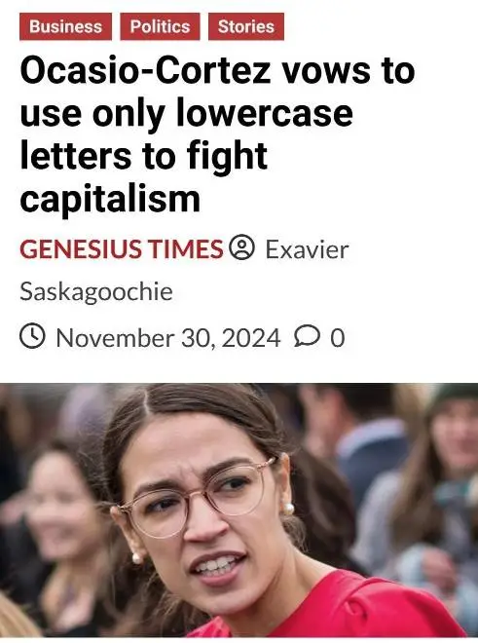
Task: Open the article via its headline
Action: point(217,134)
